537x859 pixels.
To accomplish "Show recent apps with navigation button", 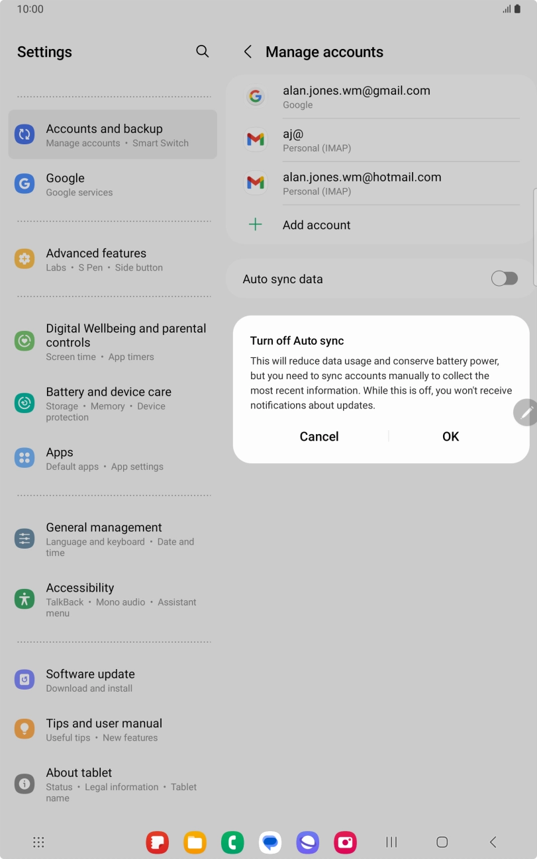I will (391, 842).
